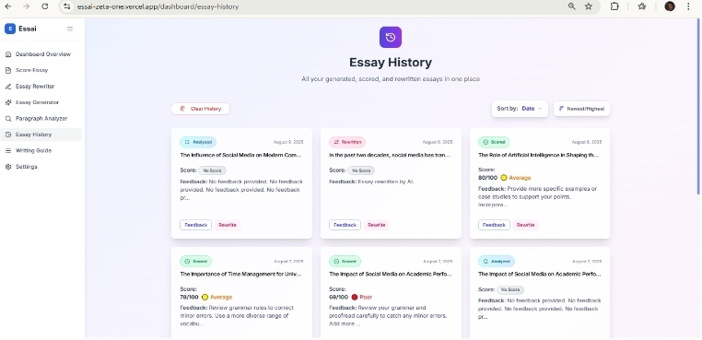The width and height of the screenshot is (702, 340).
Task: Click the Essai logo icon
Action: pos(10,29)
